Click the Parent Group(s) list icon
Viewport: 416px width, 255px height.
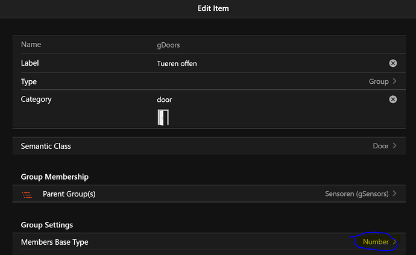click(x=27, y=194)
